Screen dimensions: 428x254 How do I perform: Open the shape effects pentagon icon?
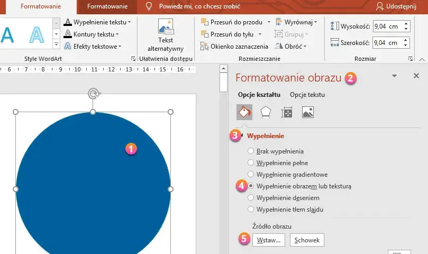(266, 112)
